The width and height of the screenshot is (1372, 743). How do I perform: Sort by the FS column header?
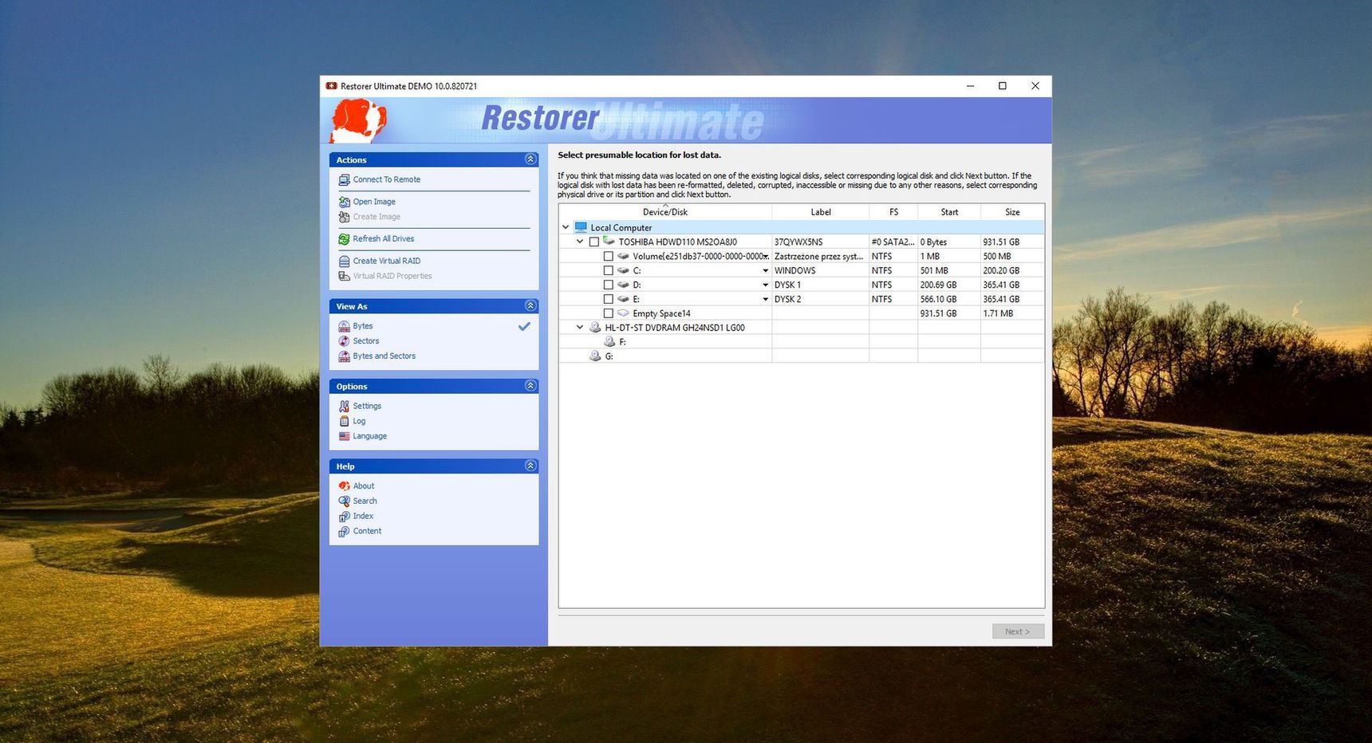[x=893, y=212]
